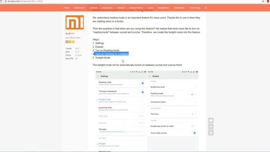
Task: Click the '3. Tun on Reading mode' step
Action: coord(106,50)
